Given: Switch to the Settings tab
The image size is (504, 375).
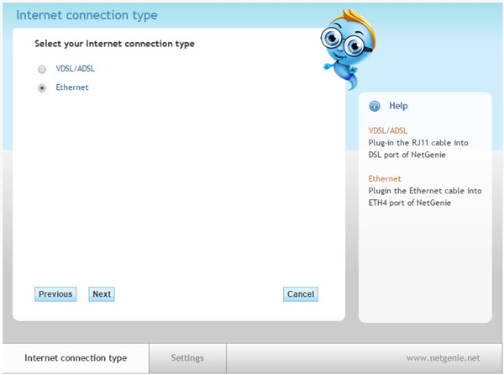Looking at the screenshot, I should point(187,358).
